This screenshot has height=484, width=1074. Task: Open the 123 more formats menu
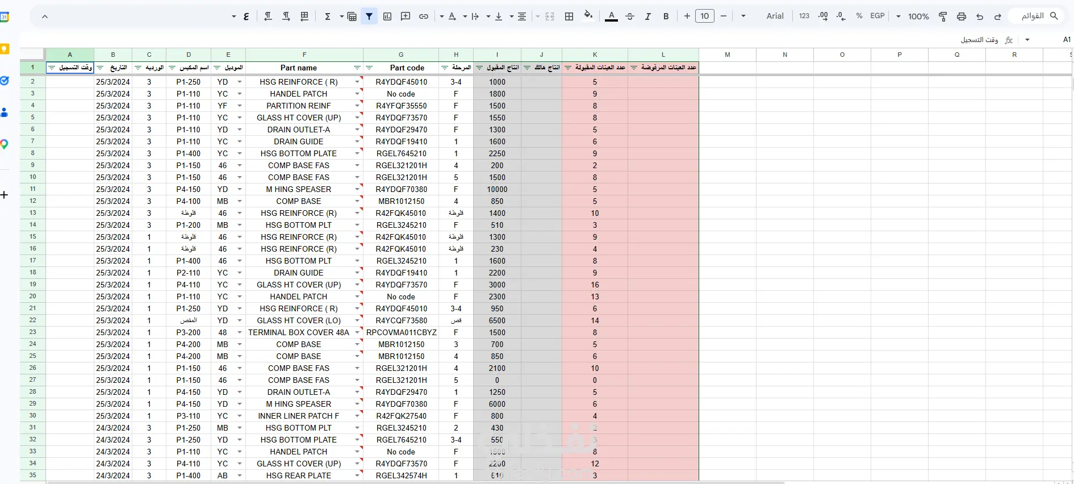(804, 16)
